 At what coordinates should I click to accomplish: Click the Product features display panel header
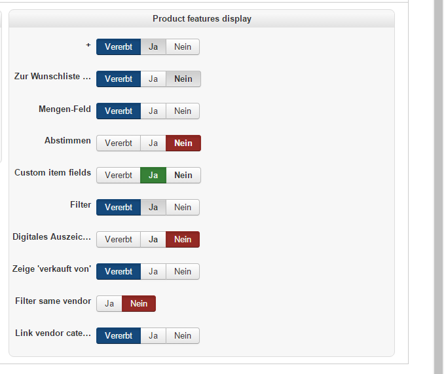pyautogui.click(x=202, y=19)
